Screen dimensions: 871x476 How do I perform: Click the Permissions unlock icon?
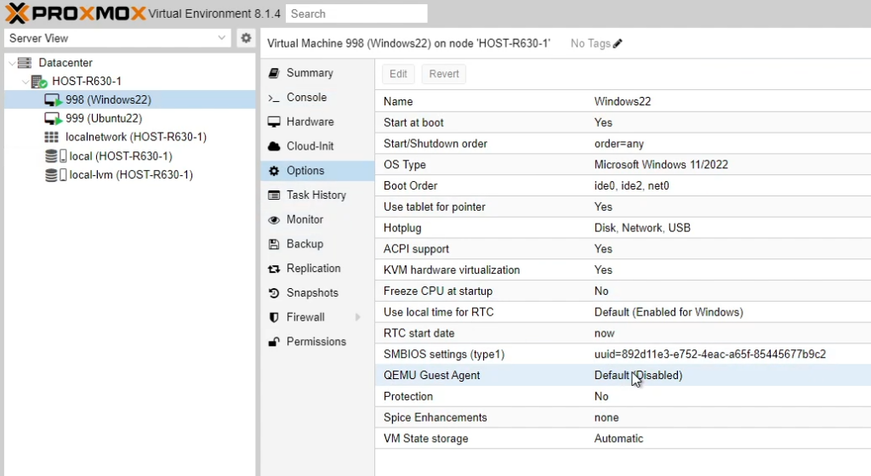pos(274,342)
